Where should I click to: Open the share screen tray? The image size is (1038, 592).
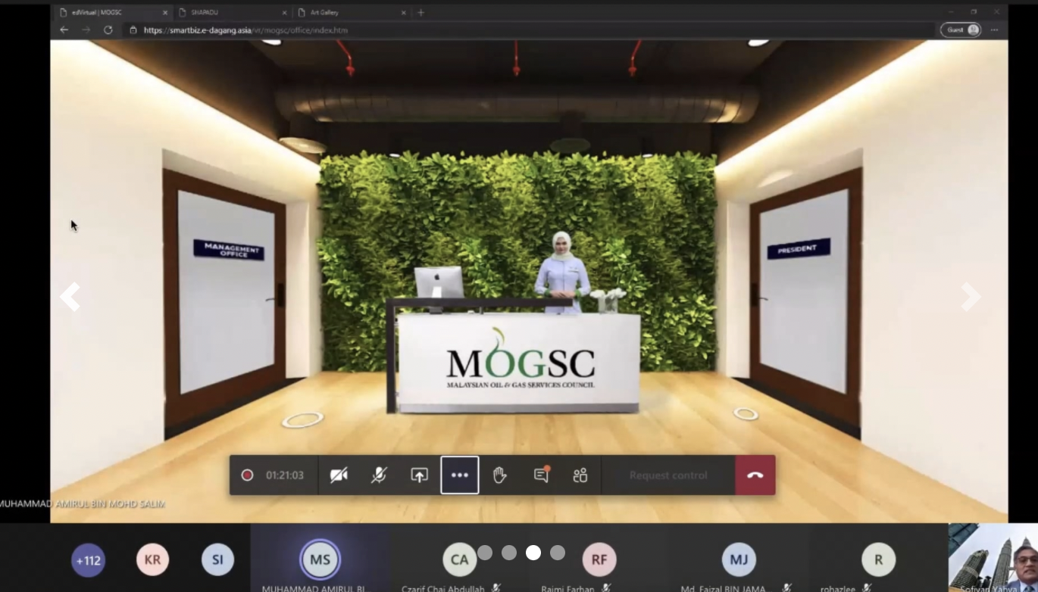pos(419,475)
